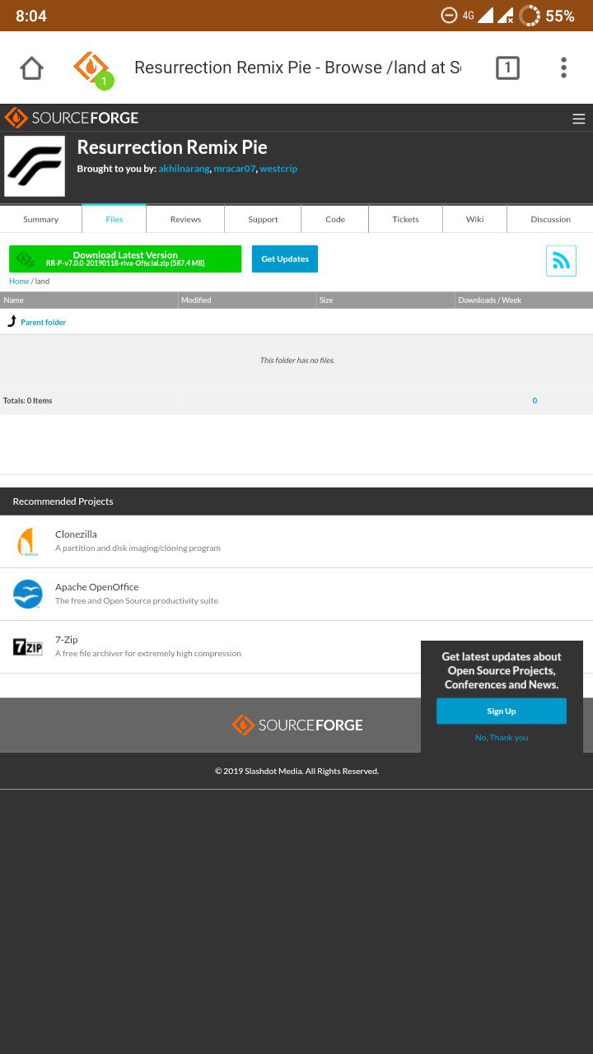Click the Parent folder link
Screen dimensions: 593x1054
[x=43, y=322]
